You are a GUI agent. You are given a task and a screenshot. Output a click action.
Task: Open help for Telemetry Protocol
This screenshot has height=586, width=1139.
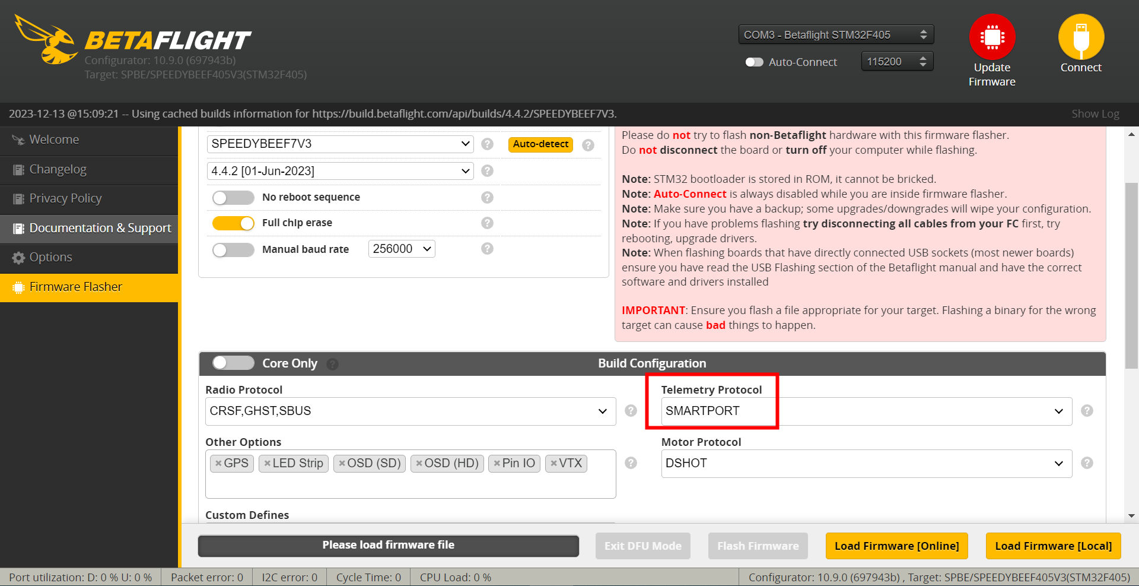[x=1087, y=411]
